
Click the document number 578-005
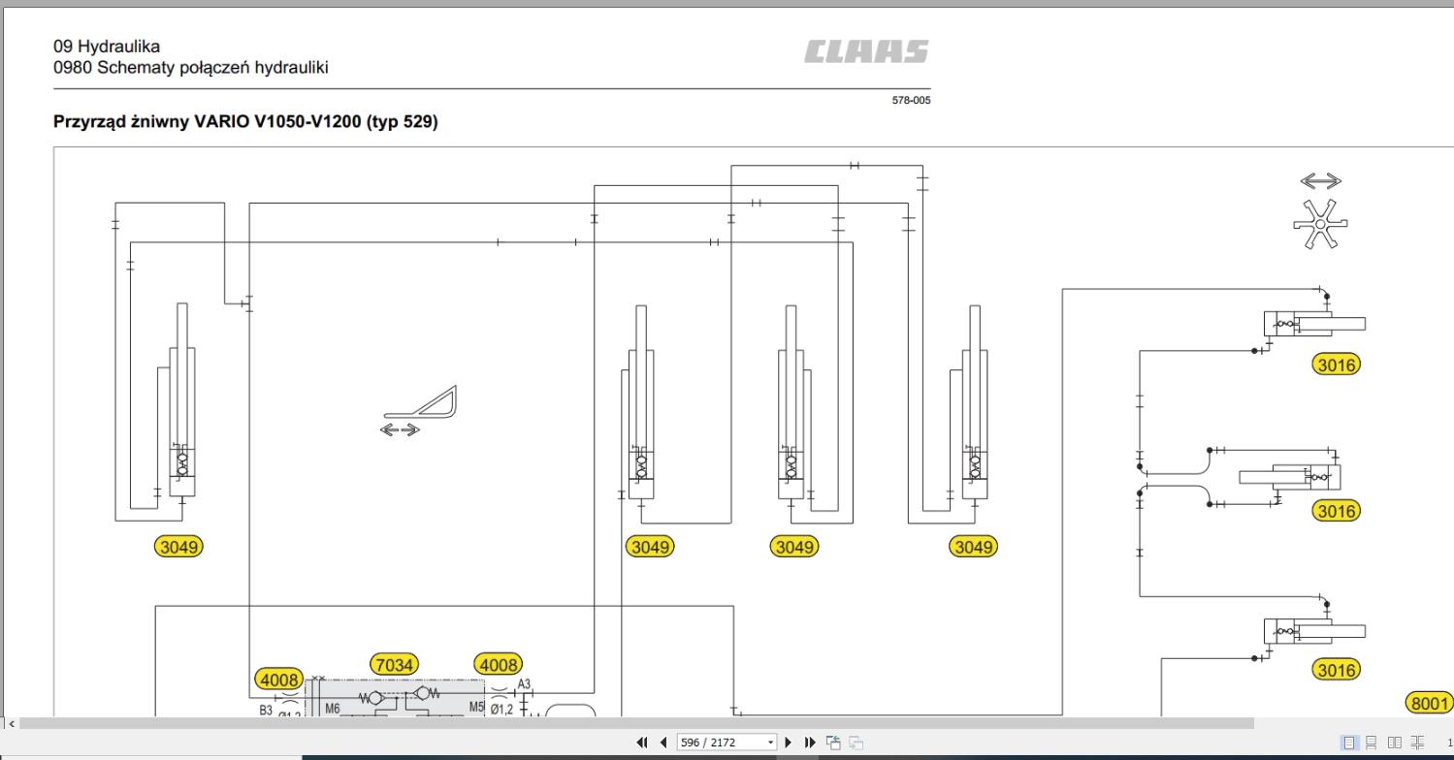click(911, 100)
